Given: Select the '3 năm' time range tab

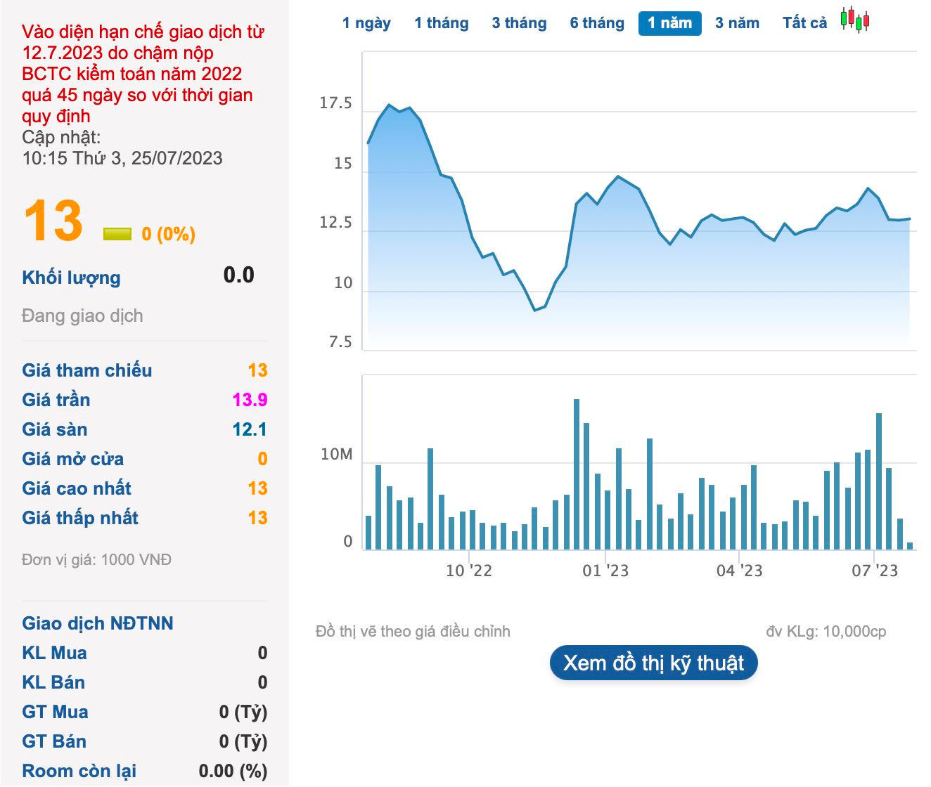Looking at the screenshot, I should point(737,23).
